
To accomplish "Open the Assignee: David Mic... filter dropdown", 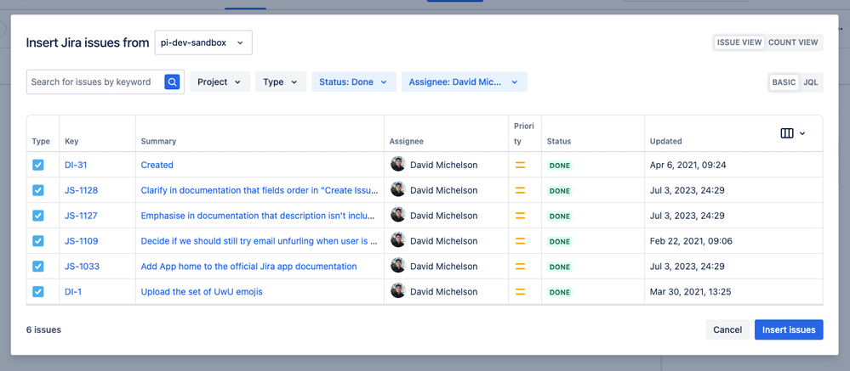I will (464, 82).
